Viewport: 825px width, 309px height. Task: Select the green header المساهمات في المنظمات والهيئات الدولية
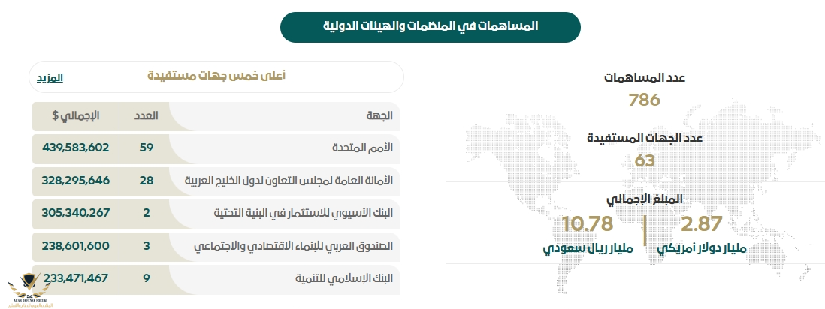431,27
